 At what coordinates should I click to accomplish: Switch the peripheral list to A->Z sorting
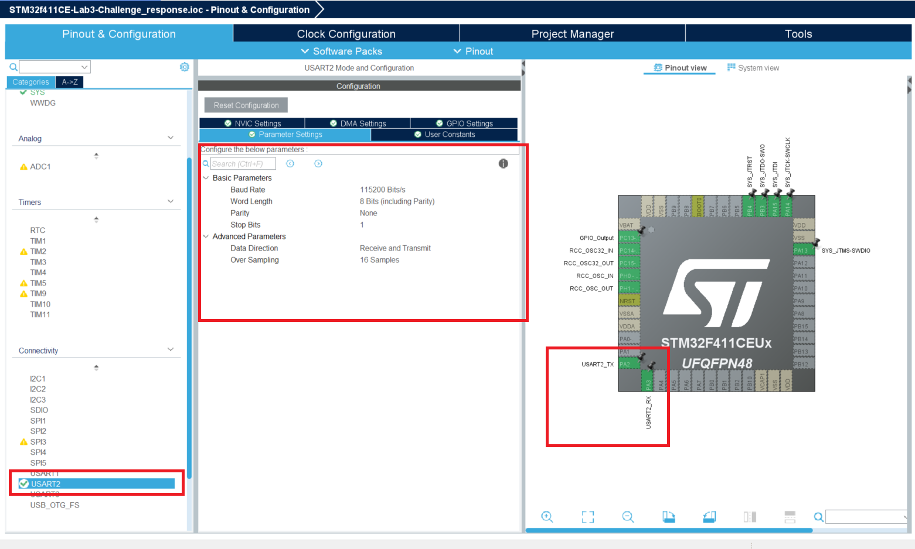70,82
